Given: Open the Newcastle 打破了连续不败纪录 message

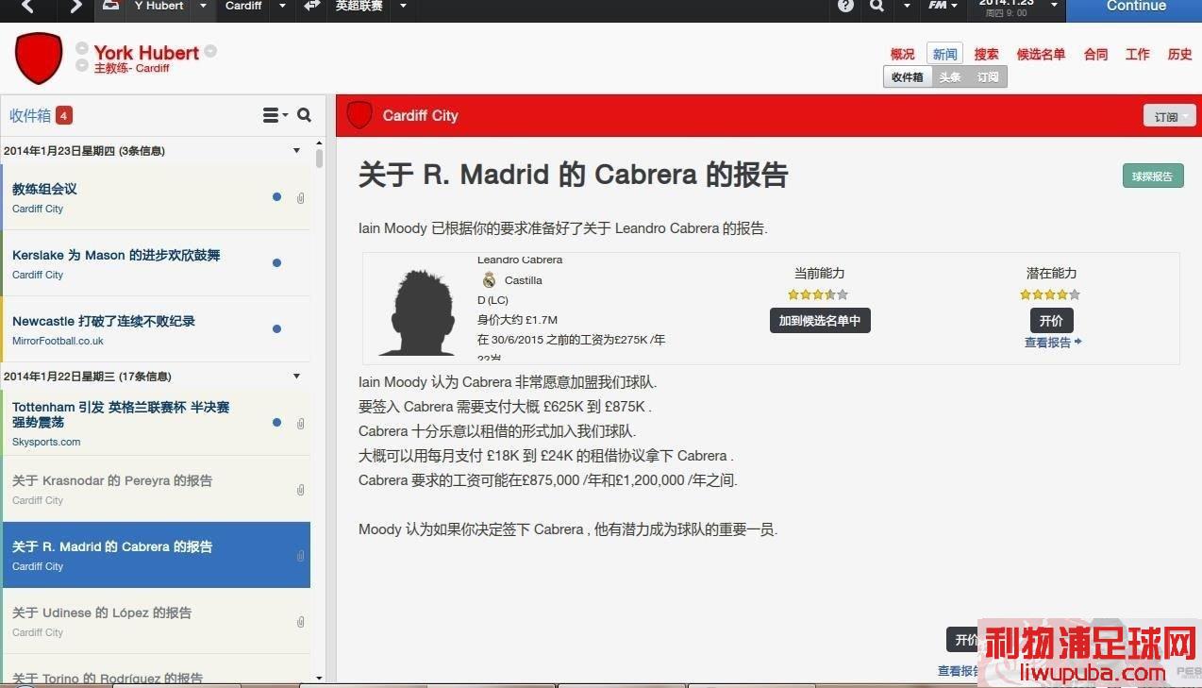Looking at the screenshot, I should point(156,329).
